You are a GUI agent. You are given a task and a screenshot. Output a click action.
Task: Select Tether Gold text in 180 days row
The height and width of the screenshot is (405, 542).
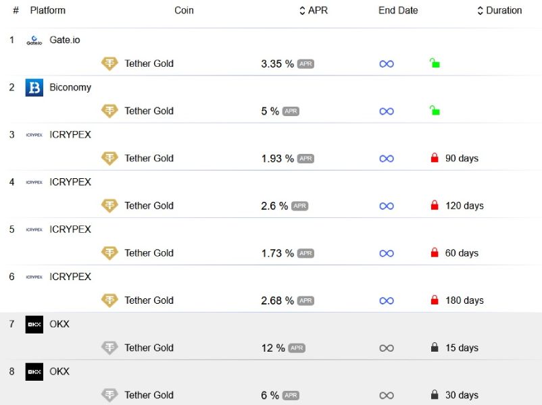coord(149,300)
